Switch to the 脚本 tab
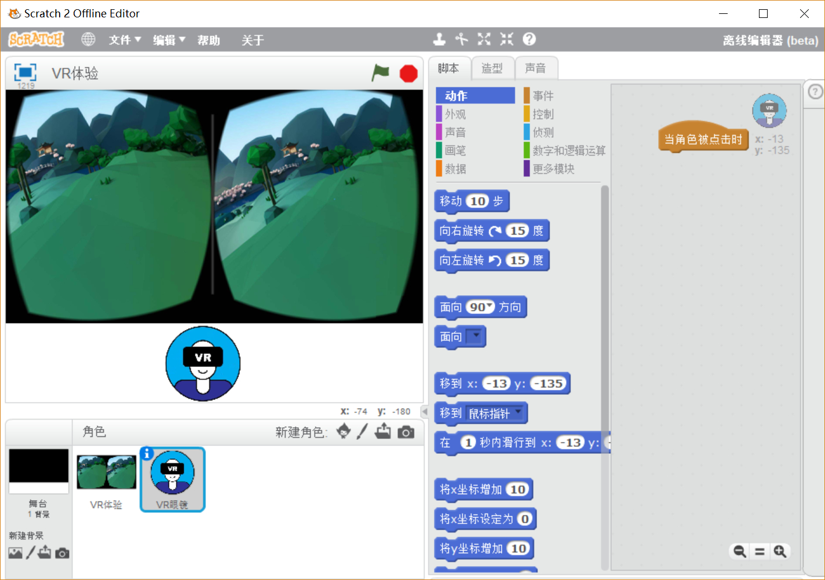The height and width of the screenshot is (580, 825). (448, 68)
